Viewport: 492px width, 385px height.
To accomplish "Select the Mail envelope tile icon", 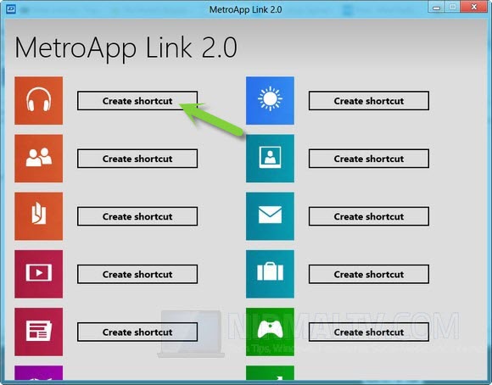I will [270, 216].
